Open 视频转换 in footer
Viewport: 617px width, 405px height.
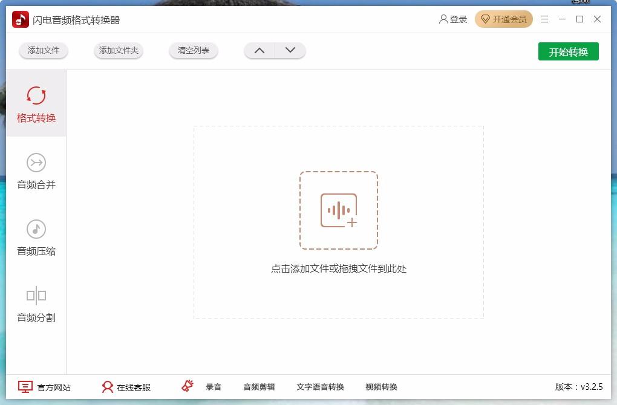point(381,387)
